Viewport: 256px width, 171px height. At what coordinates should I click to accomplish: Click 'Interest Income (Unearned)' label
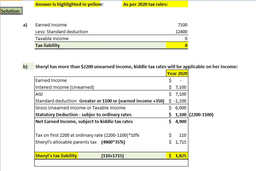click(64, 87)
